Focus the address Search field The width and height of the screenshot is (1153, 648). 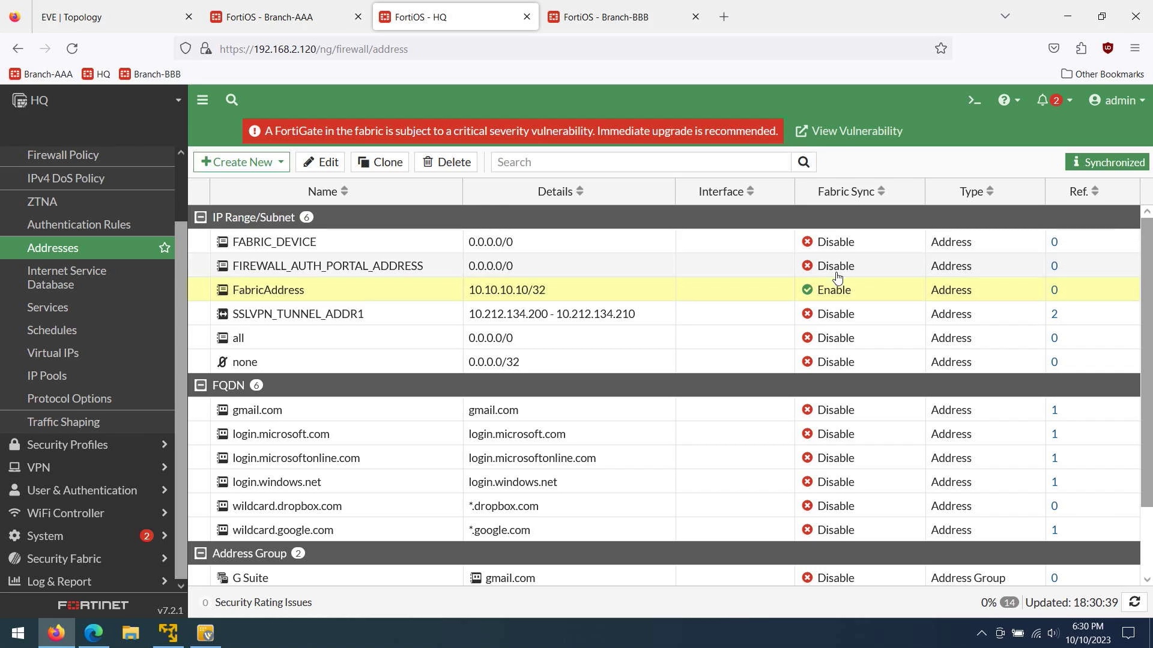641,162
